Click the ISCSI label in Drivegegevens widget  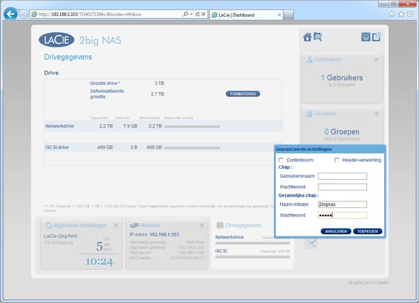[x=221, y=251]
